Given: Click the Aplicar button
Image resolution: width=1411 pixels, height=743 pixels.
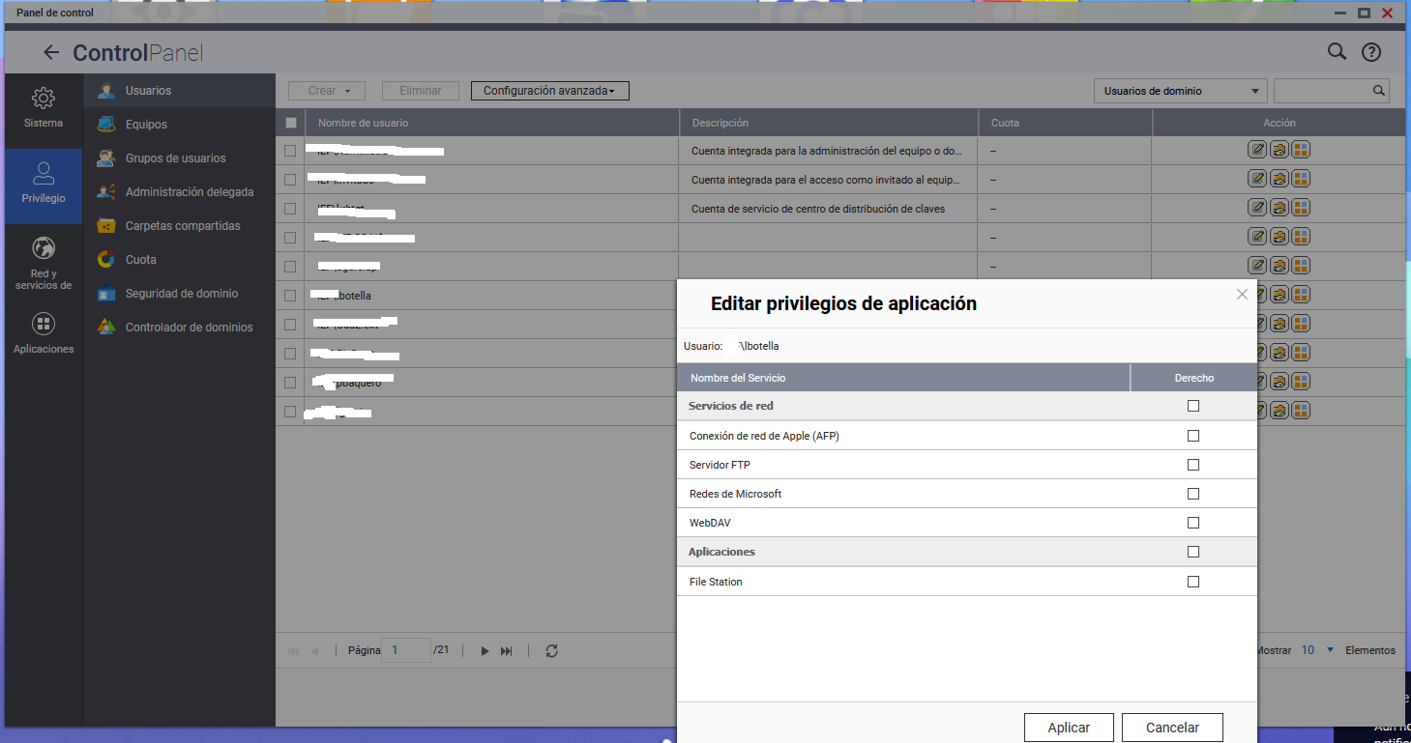Looking at the screenshot, I should [x=1069, y=728].
